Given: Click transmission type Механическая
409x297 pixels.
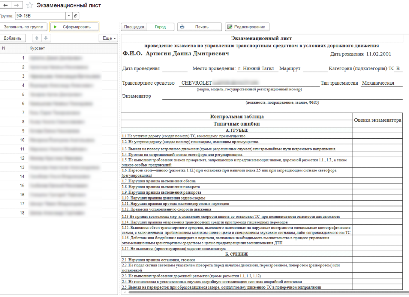Looking at the screenshot, I should [x=378, y=83].
